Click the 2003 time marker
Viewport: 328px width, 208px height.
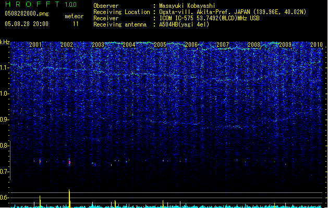(x=98, y=45)
